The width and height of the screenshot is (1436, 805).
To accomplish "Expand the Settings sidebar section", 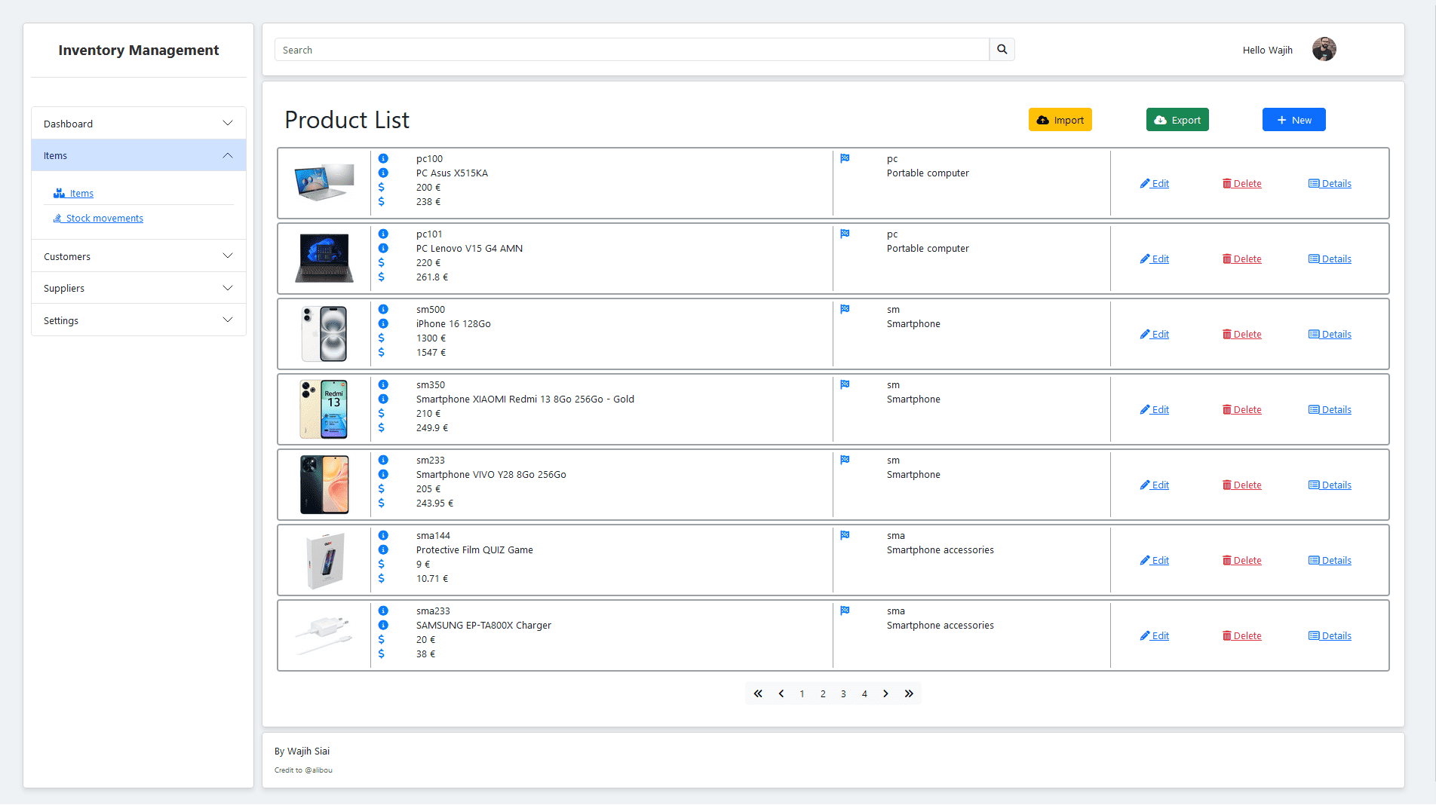I will coord(139,321).
